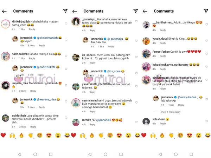Like villesheen's comment heart
The image size is (211, 158).
pos(206,121)
